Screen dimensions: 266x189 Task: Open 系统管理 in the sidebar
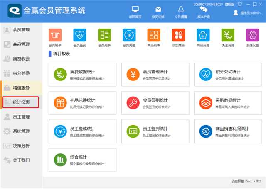coord(21,131)
